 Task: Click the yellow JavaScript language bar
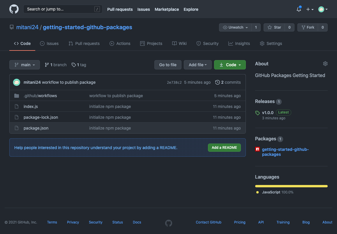(x=291, y=186)
